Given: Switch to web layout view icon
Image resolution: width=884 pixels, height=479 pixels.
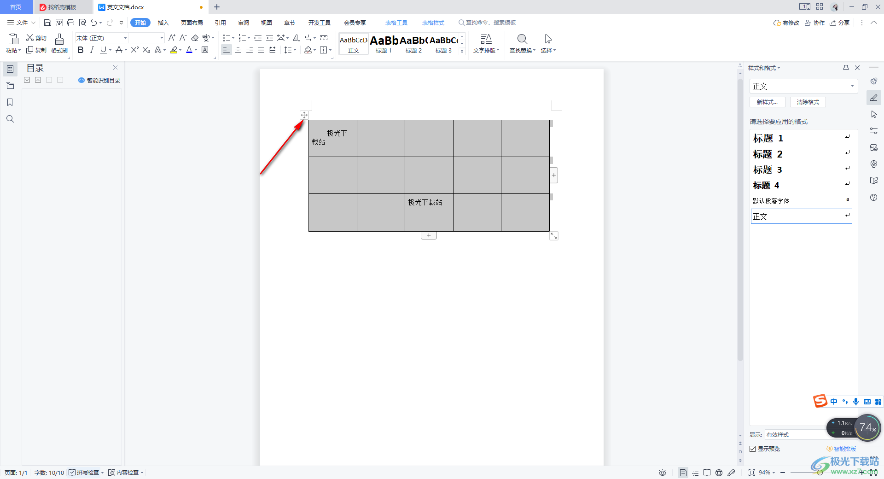Looking at the screenshot, I should point(719,473).
